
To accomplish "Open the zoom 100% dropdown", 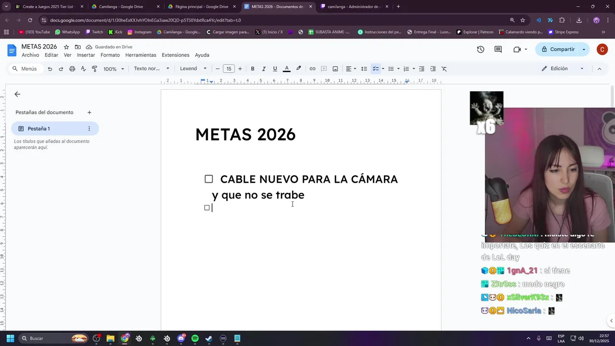I will [x=113, y=69].
